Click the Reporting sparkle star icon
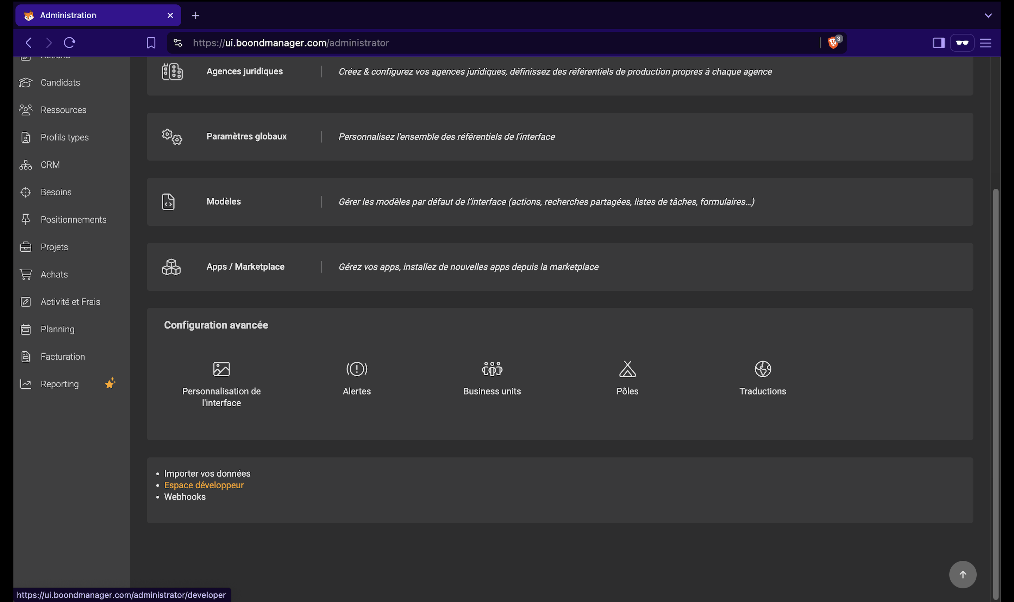The image size is (1014, 602). (110, 383)
